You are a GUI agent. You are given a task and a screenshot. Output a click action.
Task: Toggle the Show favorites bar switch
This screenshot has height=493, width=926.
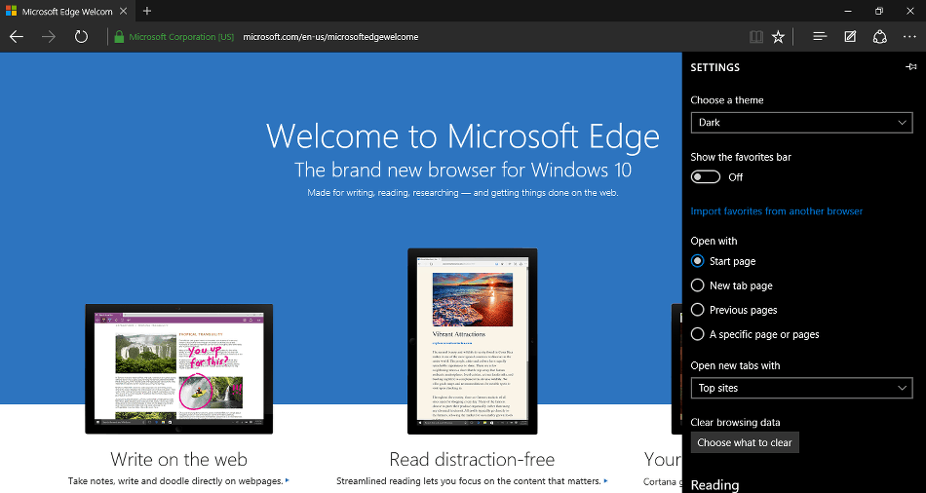[706, 176]
